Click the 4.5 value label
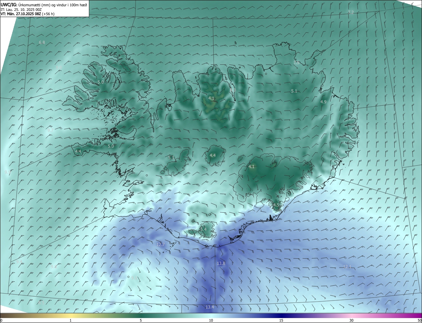This screenshot has height=323, width=422. pyautogui.click(x=276, y=205)
